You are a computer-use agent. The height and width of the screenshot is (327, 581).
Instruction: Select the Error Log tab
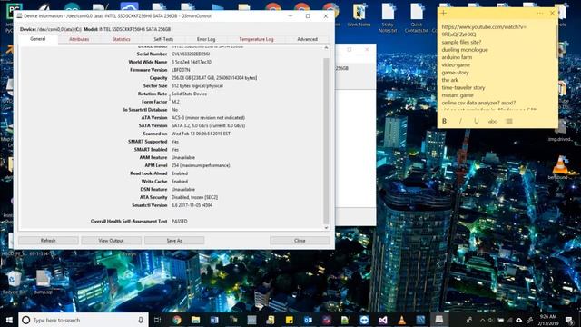pos(206,39)
